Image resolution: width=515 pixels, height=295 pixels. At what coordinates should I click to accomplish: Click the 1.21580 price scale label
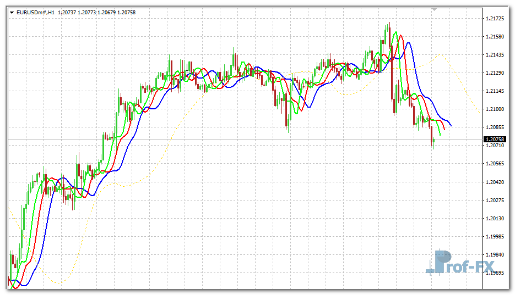pyautogui.click(x=496, y=37)
